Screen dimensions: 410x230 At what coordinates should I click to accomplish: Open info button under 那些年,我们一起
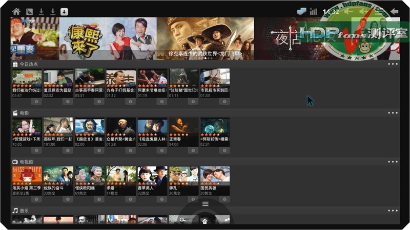(68, 150)
